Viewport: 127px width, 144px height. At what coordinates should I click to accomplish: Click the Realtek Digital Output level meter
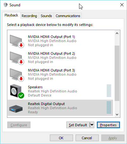[x=109, y=107]
